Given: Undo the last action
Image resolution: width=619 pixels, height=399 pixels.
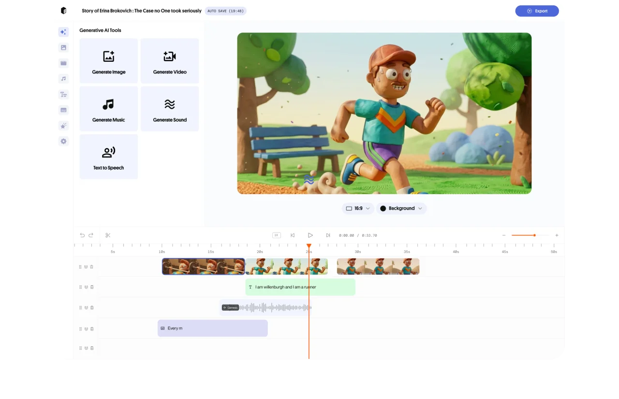Looking at the screenshot, I should [82, 235].
